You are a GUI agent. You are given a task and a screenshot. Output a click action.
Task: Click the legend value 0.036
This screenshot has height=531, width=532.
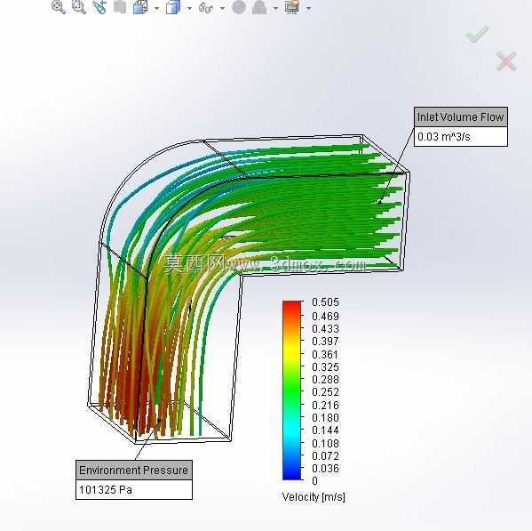(x=325, y=469)
